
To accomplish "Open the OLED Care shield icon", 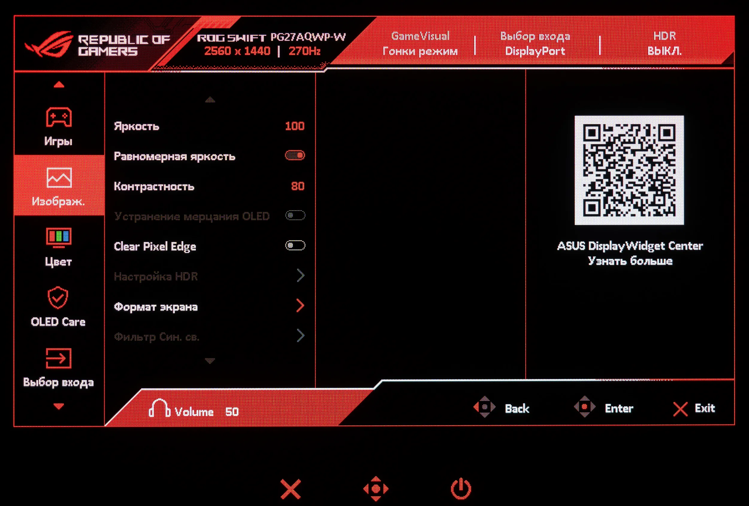I will 58,297.
